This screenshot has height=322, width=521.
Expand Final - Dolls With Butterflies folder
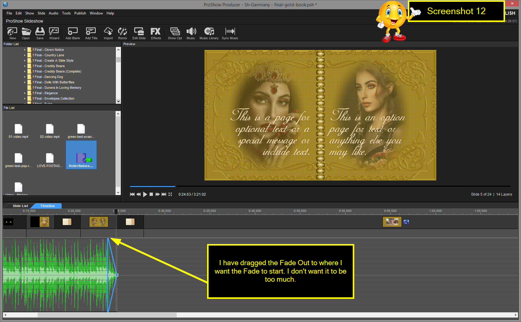tap(25, 82)
